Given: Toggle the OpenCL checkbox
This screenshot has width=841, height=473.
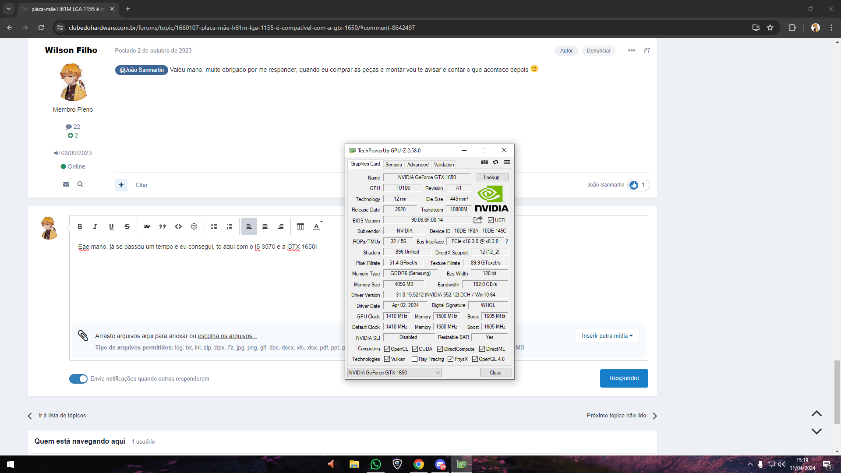Looking at the screenshot, I should (387, 349).
